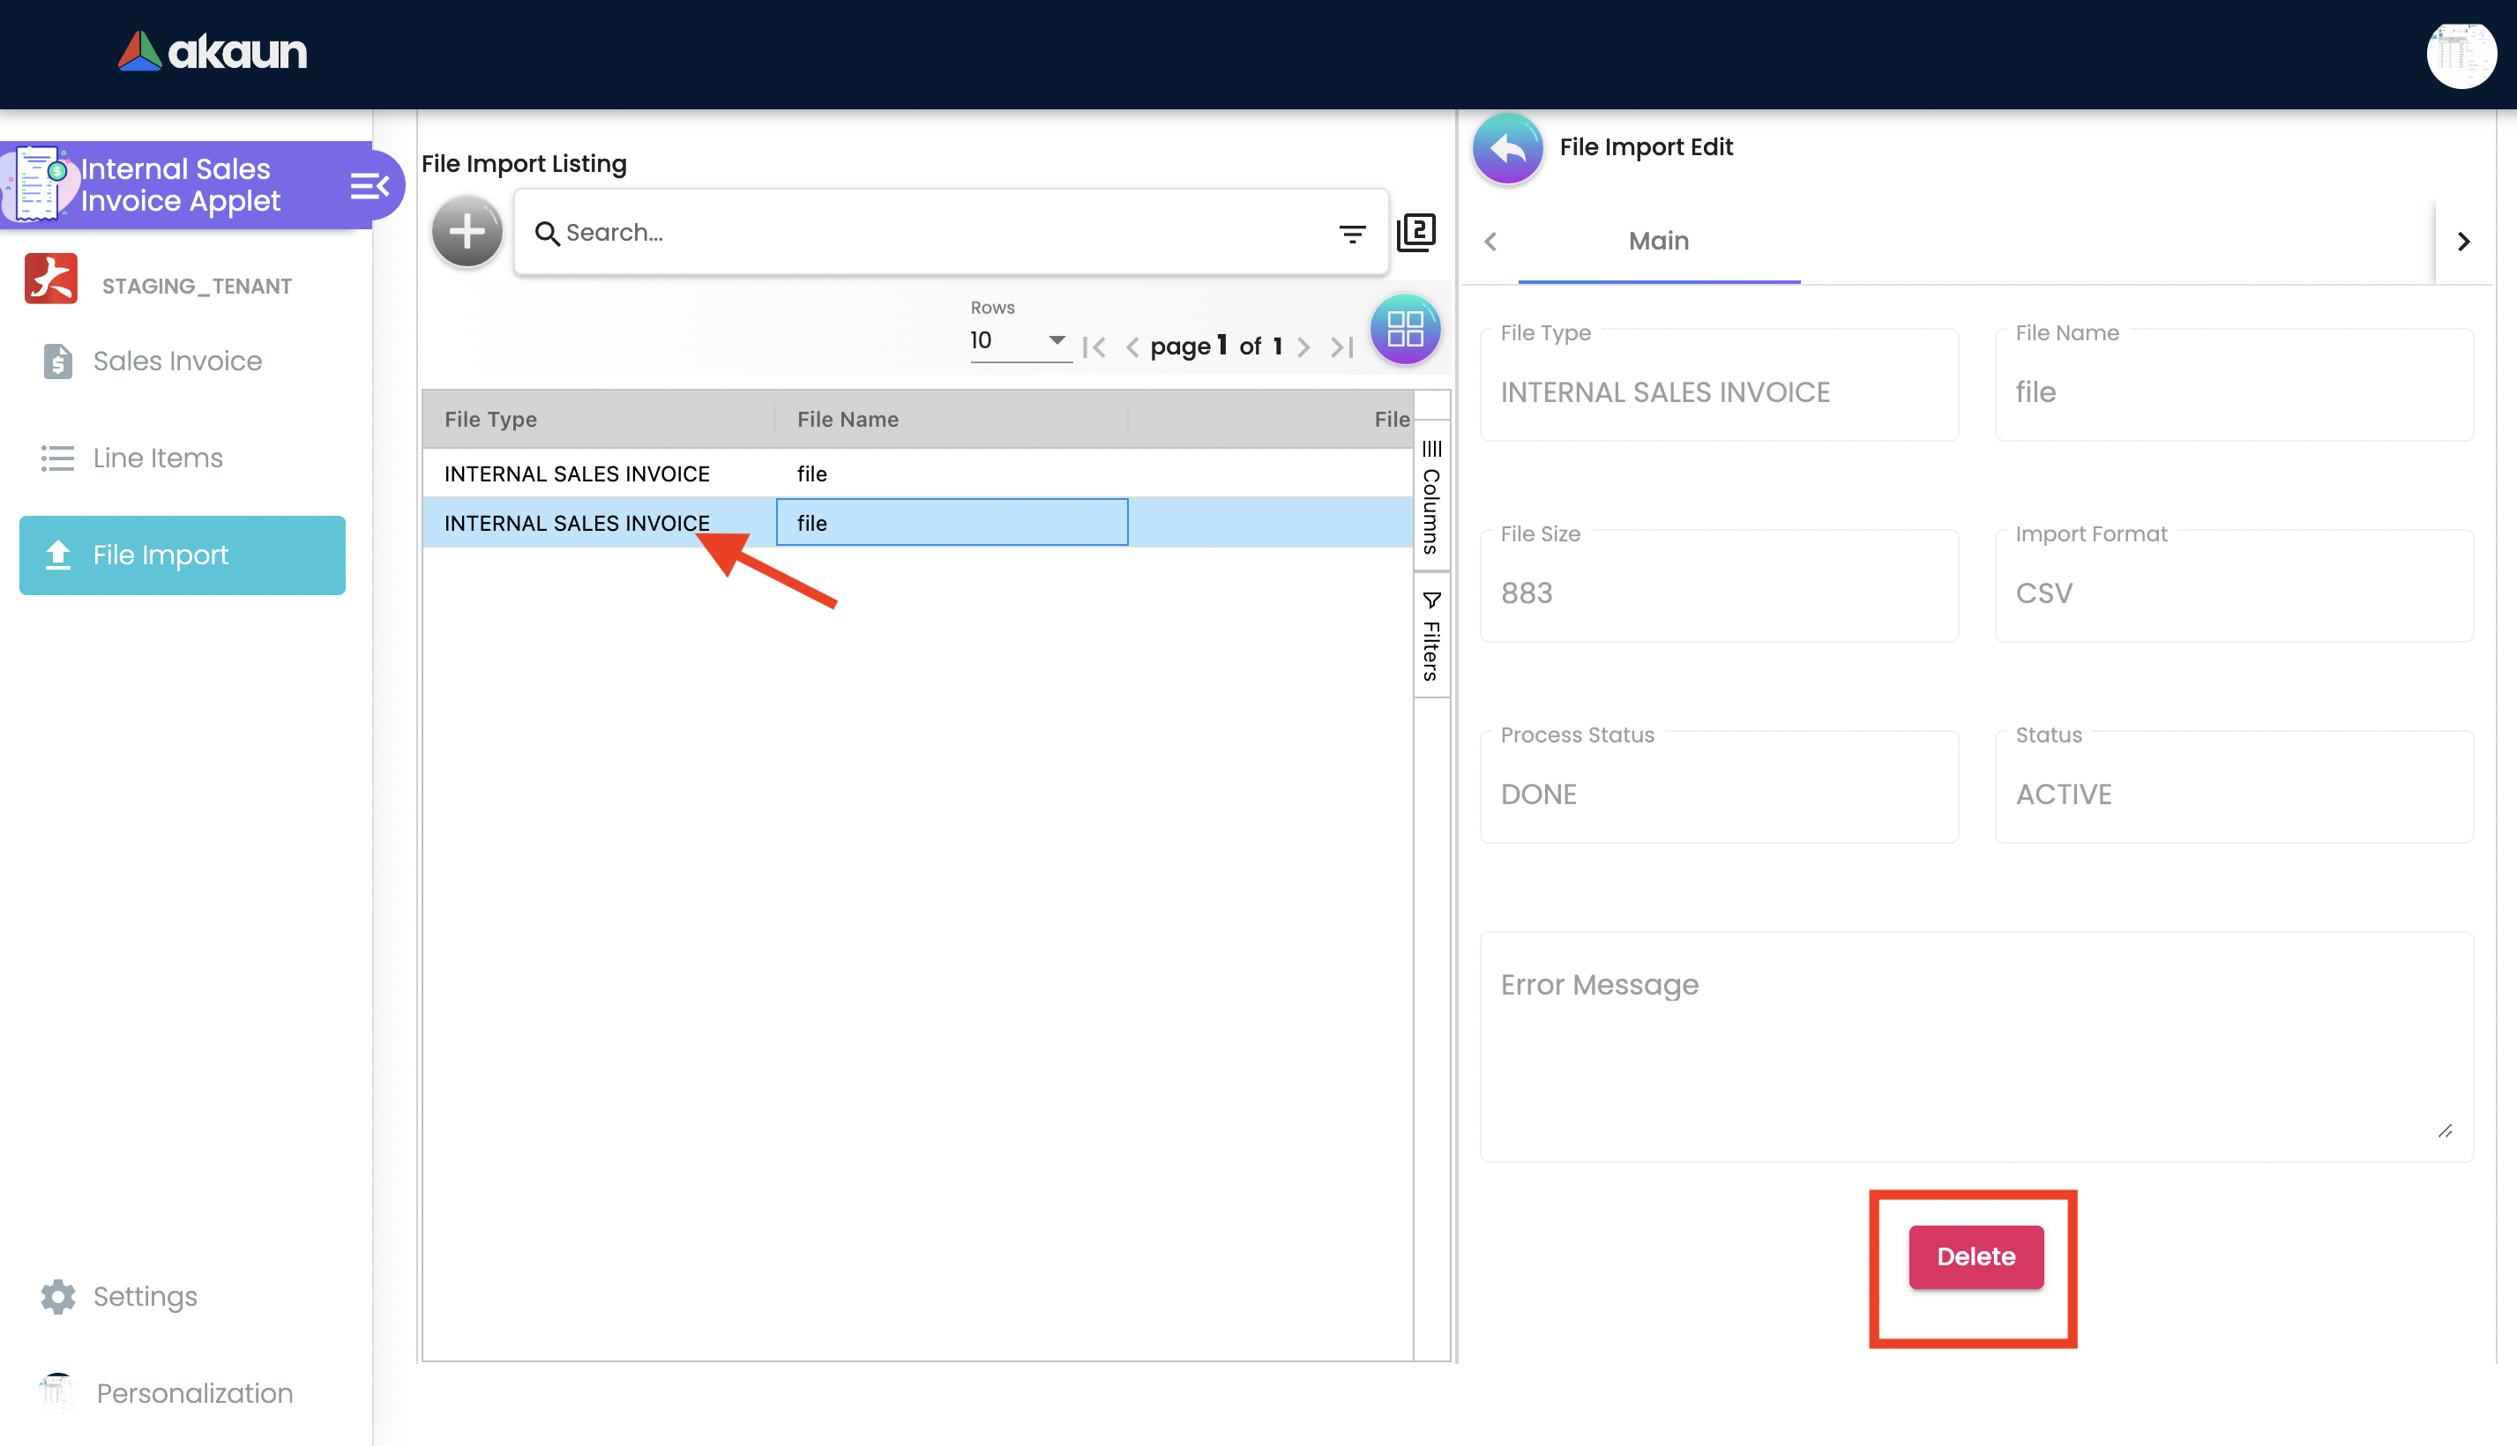Select the first INTERNAL SALES INVOICE row
Screen dimensions: 2517x1446
pos(576,473)
